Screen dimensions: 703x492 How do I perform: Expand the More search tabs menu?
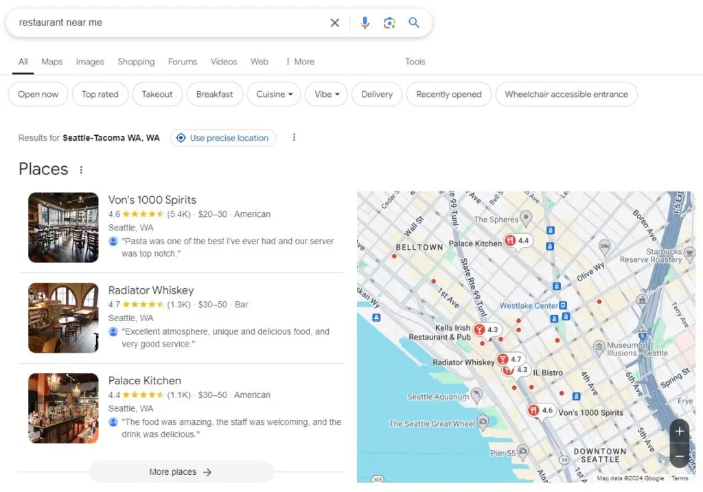tap(300, 62)
